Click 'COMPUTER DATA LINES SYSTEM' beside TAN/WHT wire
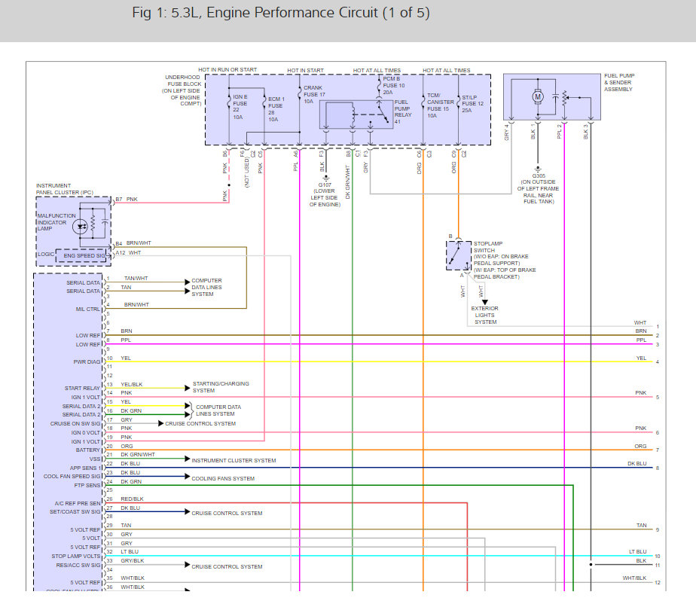Image resolution: width=696 pixels, height=607 pixels. pos(206,287)
